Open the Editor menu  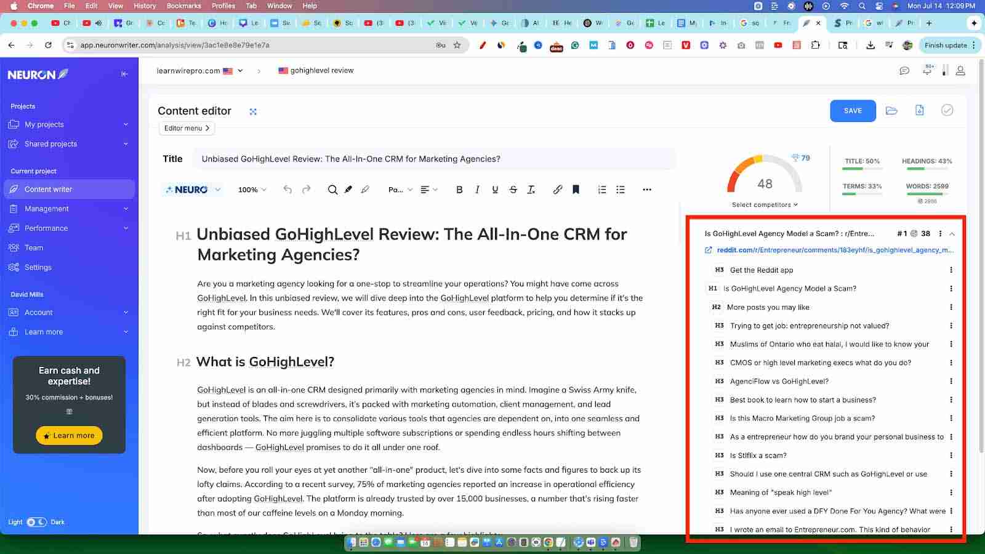(186, 128)
